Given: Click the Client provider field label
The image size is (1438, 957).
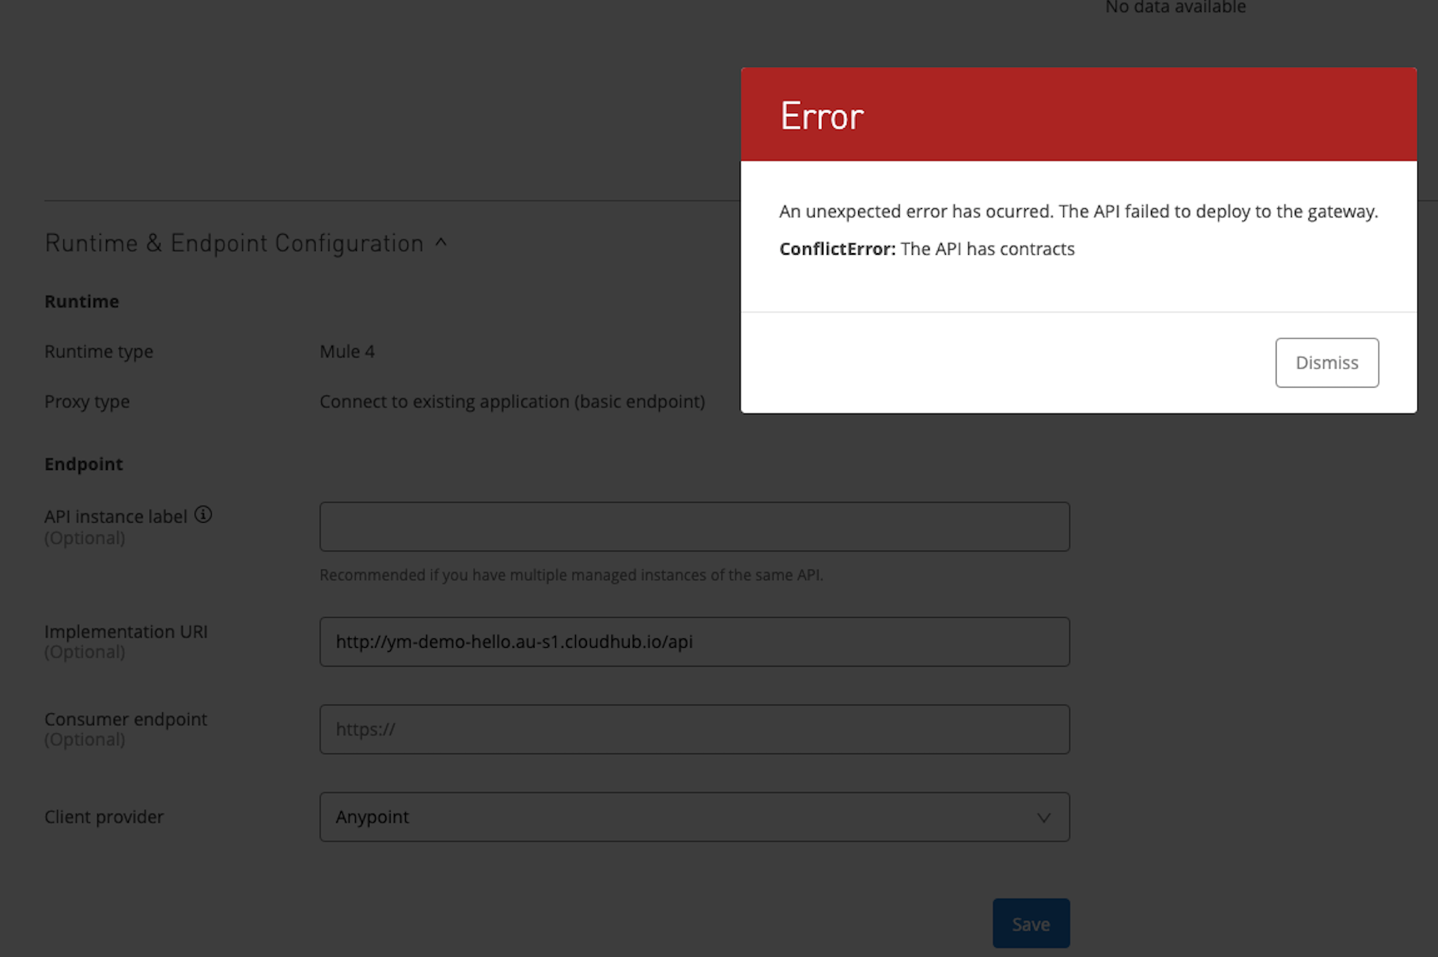Looking at the screenshot, I should (104, 817).
